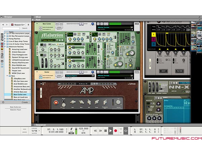Toggle the metronome click
202x151 pixels.
click(71, 129)
